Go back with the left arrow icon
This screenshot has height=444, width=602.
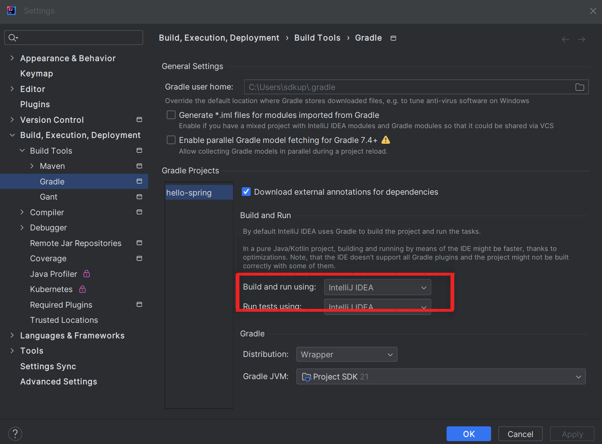pos(565,39)
